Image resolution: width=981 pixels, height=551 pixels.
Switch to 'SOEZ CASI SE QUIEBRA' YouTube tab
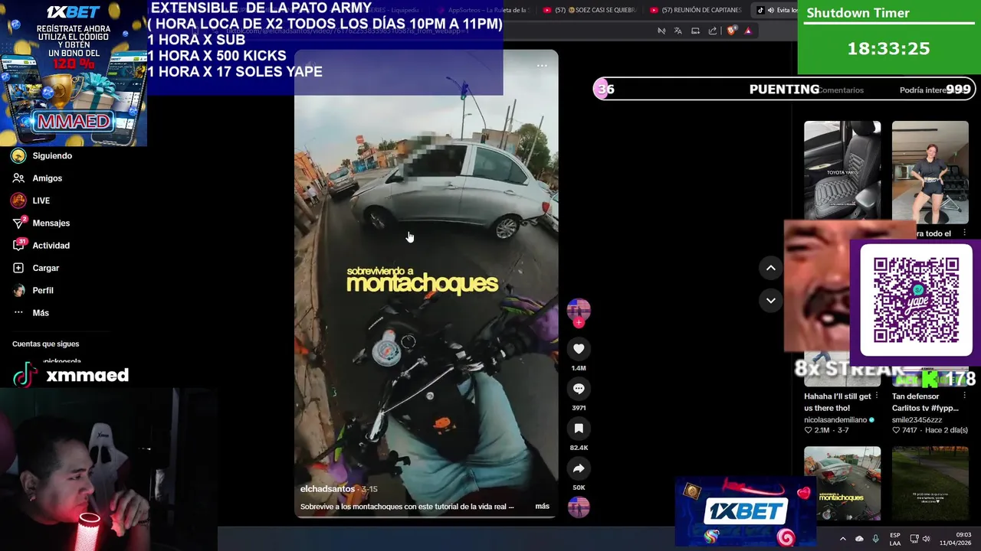pos(589,10)
